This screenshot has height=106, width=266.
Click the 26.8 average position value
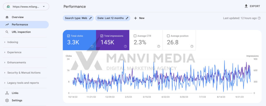pos(173,42)
